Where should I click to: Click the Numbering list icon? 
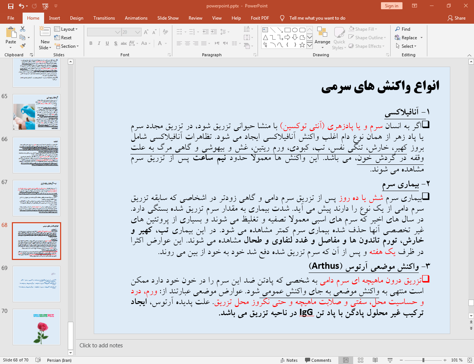(192, 32)
